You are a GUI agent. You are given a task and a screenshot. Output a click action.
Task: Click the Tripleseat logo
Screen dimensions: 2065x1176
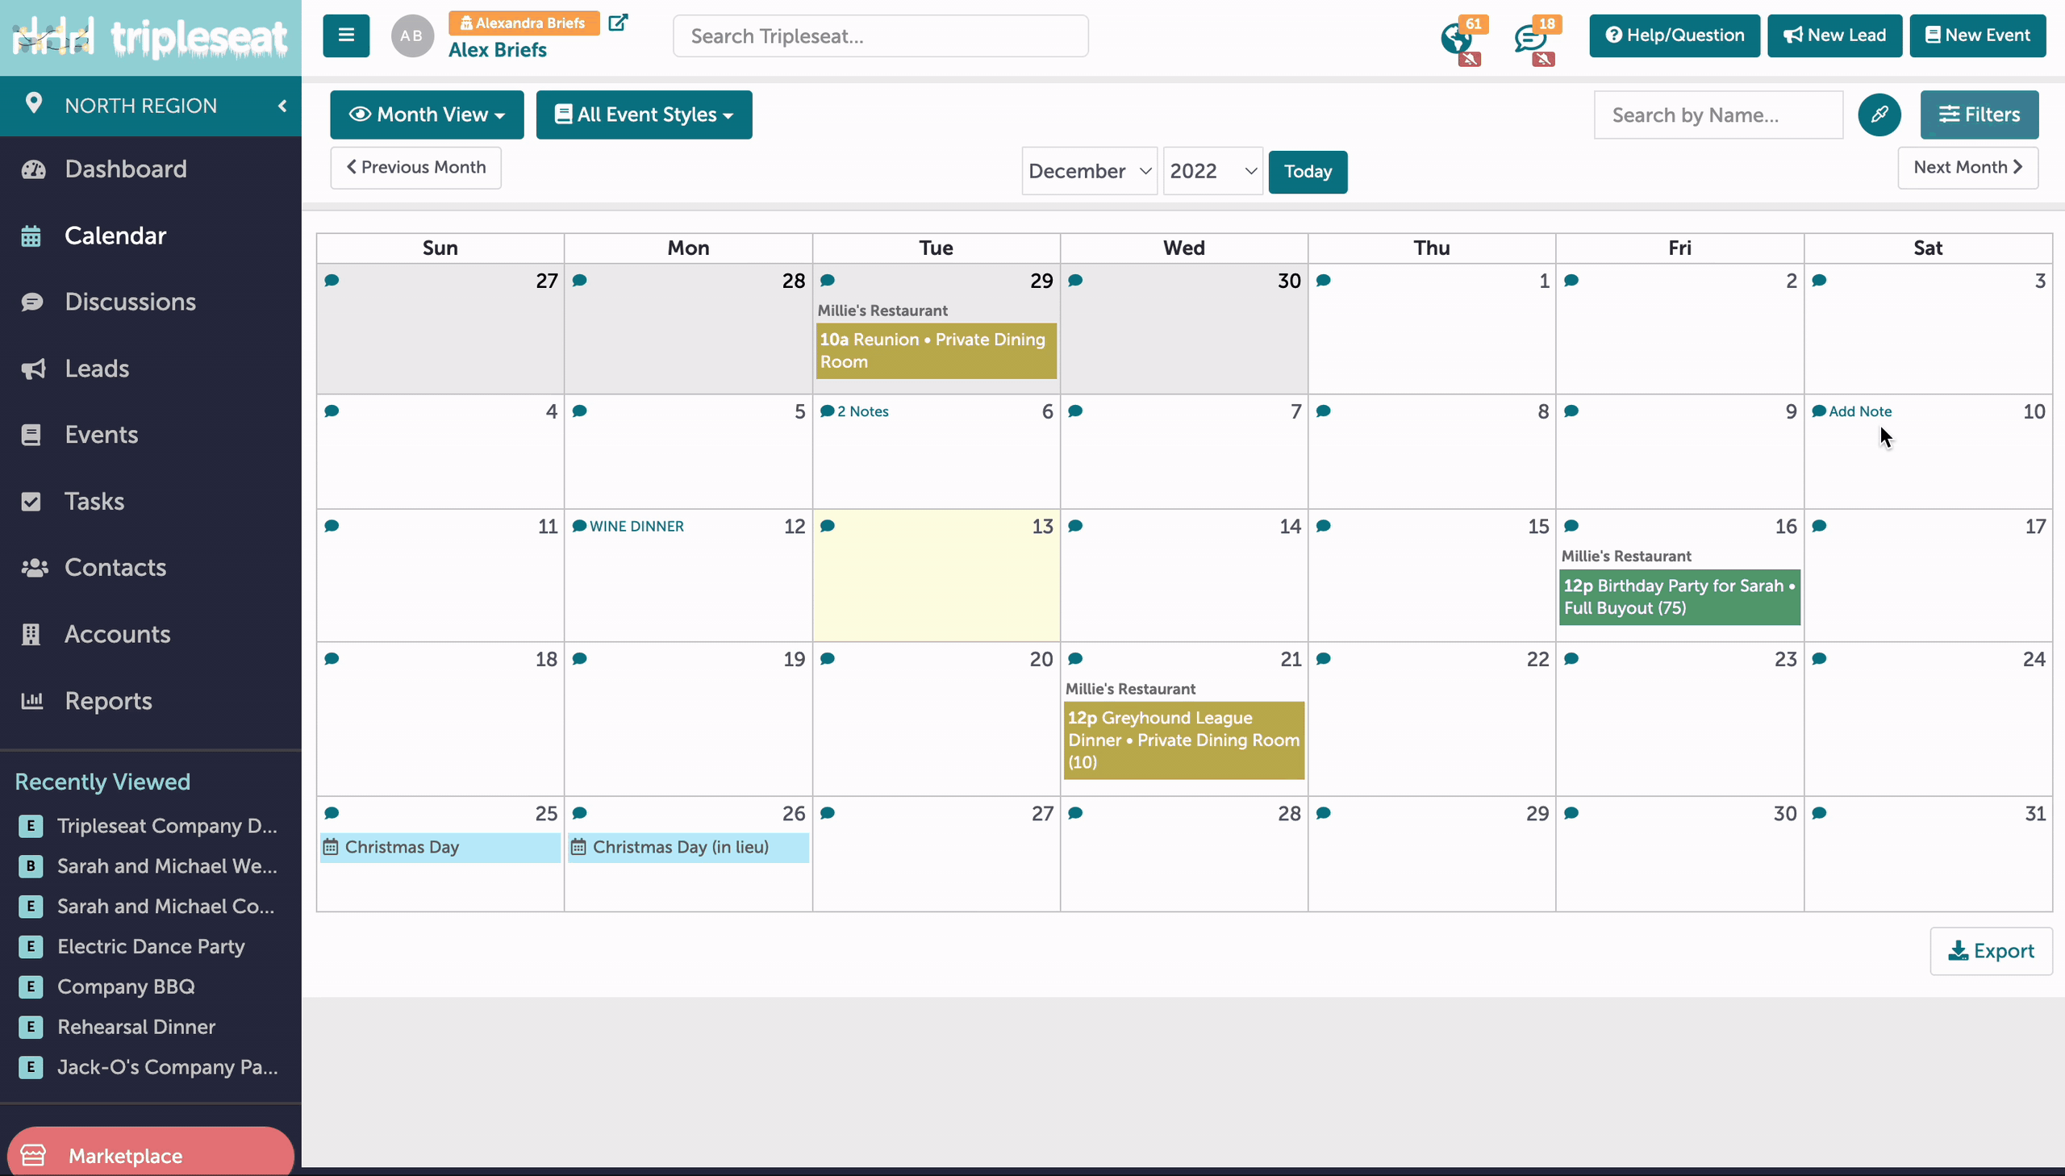[x=150, y=37]
